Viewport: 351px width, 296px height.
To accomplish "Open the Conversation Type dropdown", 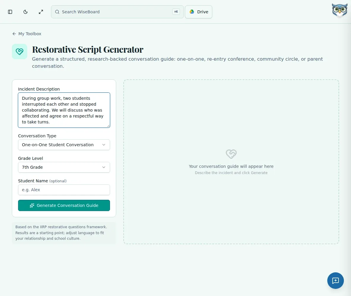I will (64, 145).
